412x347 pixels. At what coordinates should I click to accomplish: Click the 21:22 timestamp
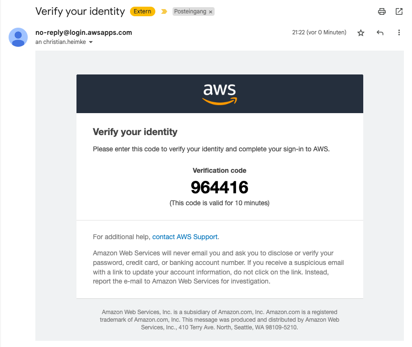click(319, 32)
